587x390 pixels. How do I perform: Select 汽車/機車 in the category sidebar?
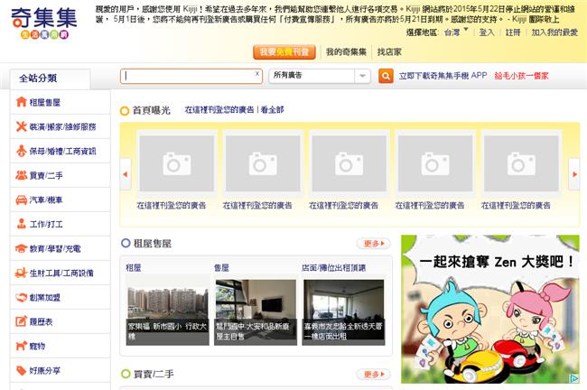pos(61,200)
